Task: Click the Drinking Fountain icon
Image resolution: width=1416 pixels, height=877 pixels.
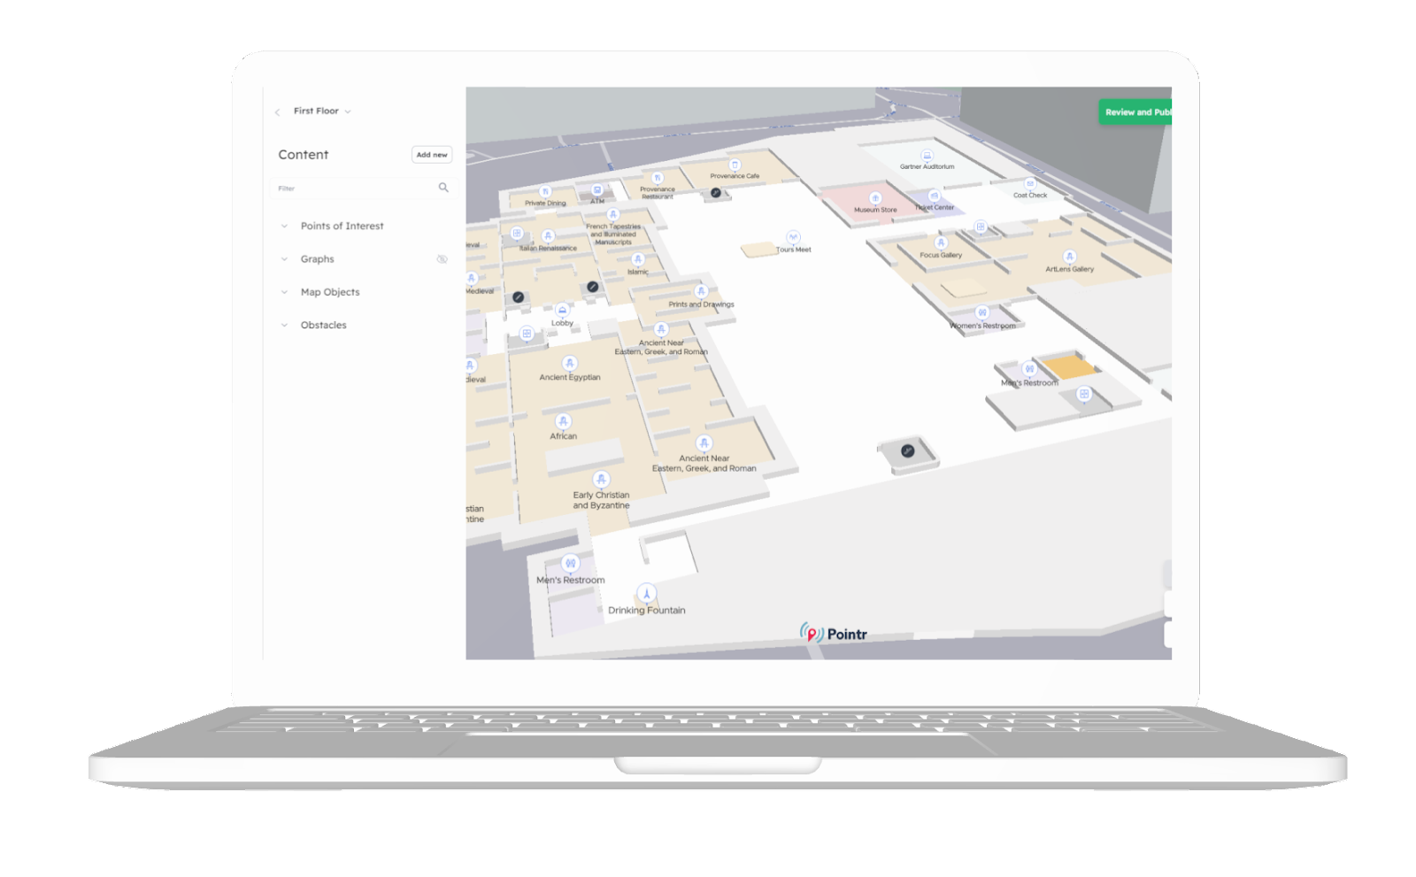Action: click(646, 595)
